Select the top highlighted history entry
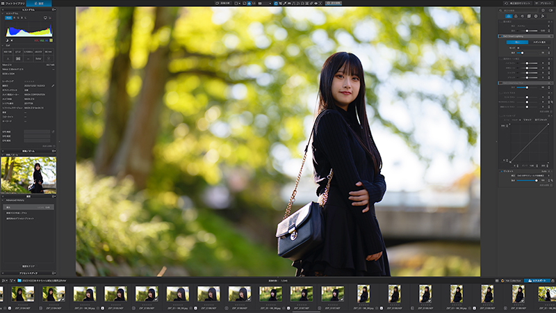This screenshot has width=556, height=313. [28, 207]
